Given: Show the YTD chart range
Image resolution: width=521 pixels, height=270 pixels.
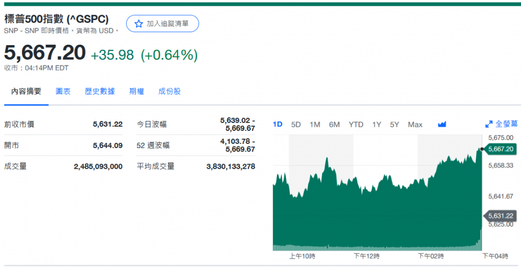Looking at the screenshot, I should 356,124.
